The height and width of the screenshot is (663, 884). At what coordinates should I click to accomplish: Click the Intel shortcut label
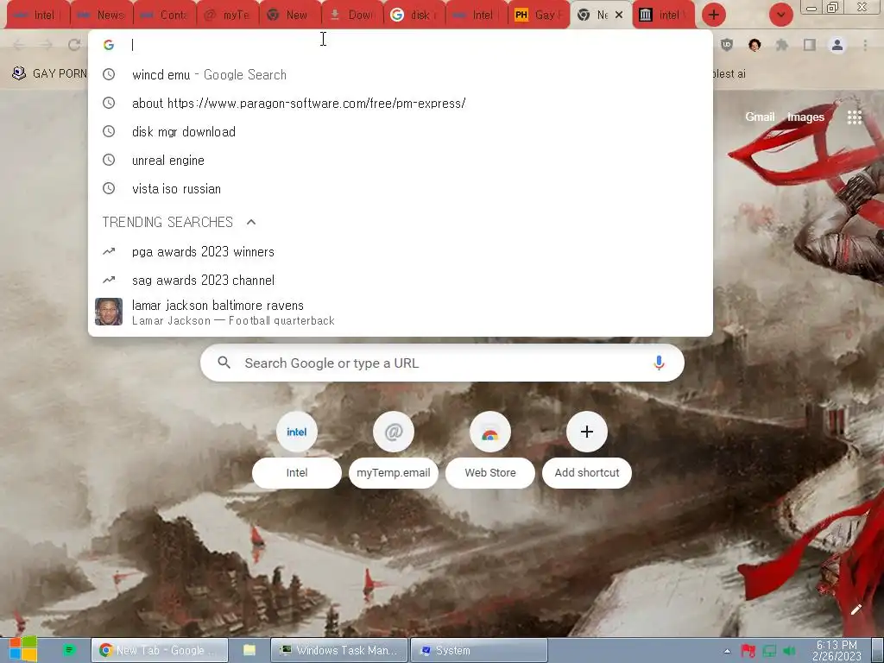pyautogui.click(x=297, y=472)
